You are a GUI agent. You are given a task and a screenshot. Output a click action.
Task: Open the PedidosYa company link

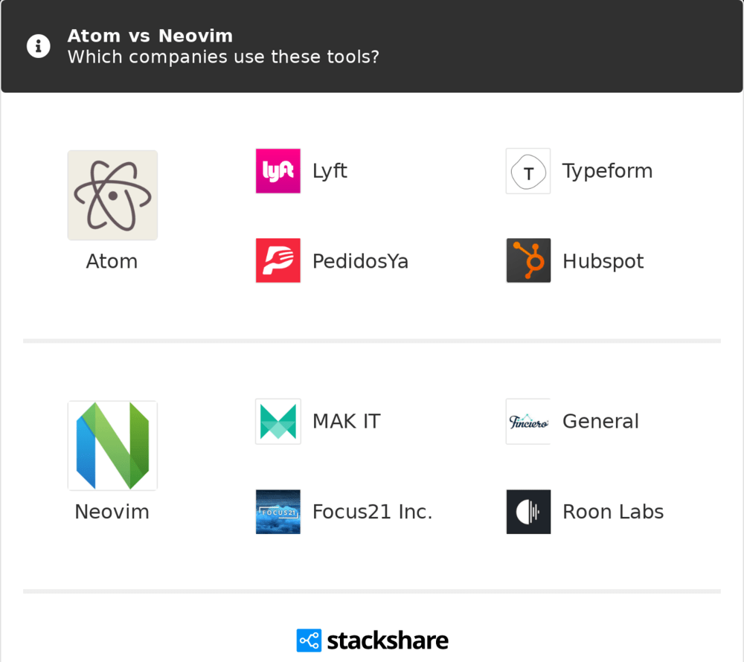(360, 261)
